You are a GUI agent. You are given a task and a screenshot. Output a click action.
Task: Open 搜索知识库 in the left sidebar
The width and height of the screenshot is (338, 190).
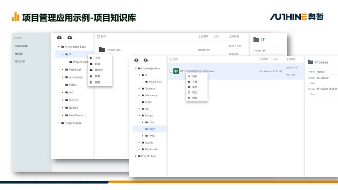[x=22, y=46]
